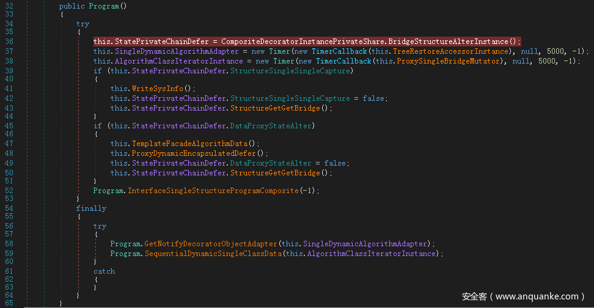Click the "Timer" type on line 37
594x308 pixels.
[279, 51]
